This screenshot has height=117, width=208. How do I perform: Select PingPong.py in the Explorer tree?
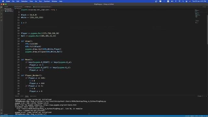(x=9, y=10)
